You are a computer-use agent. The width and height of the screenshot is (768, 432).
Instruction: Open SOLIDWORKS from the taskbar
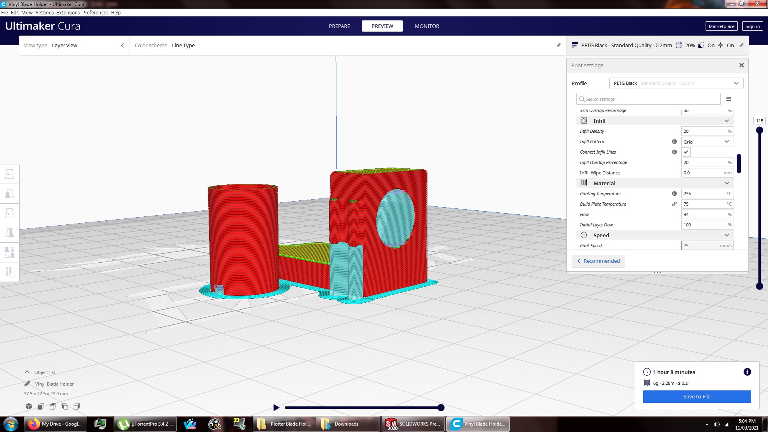[x=413, y=424]
